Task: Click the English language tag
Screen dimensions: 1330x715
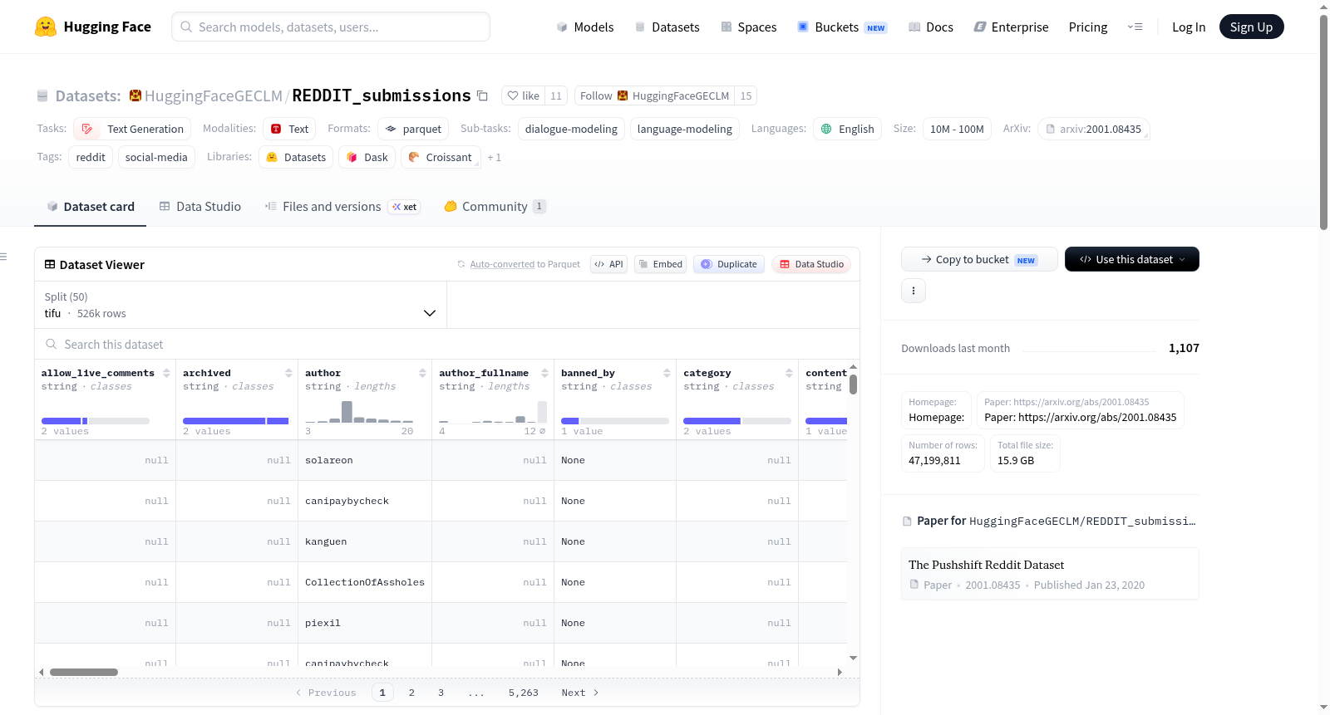Action: coord(847,129)
